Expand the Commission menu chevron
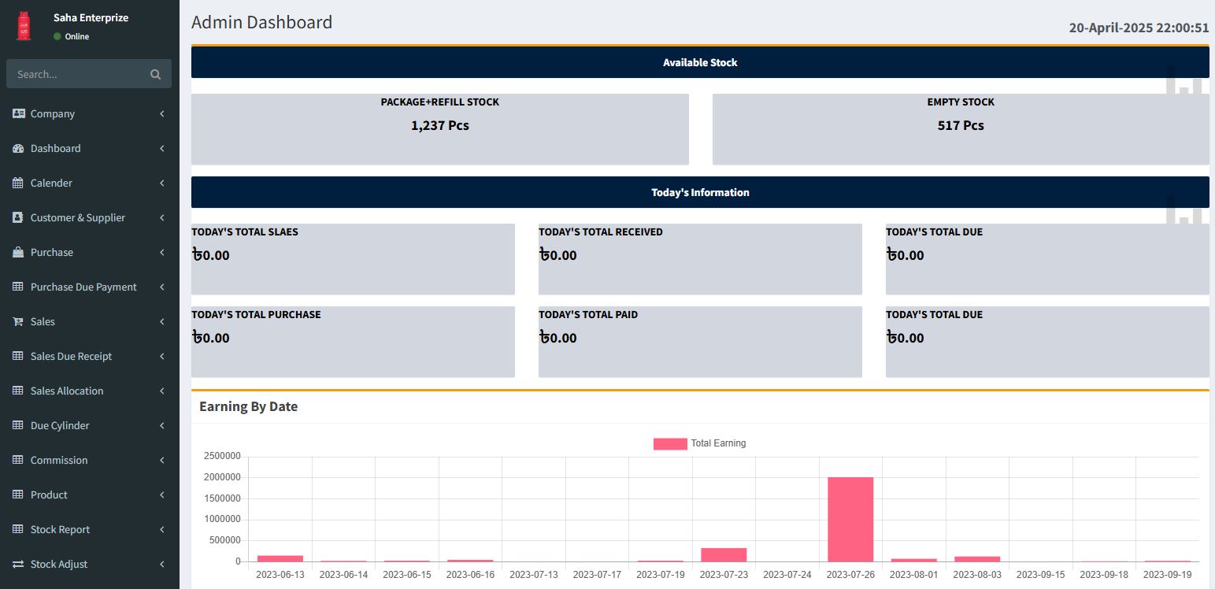1215x589 pixels. pos(162,461)
